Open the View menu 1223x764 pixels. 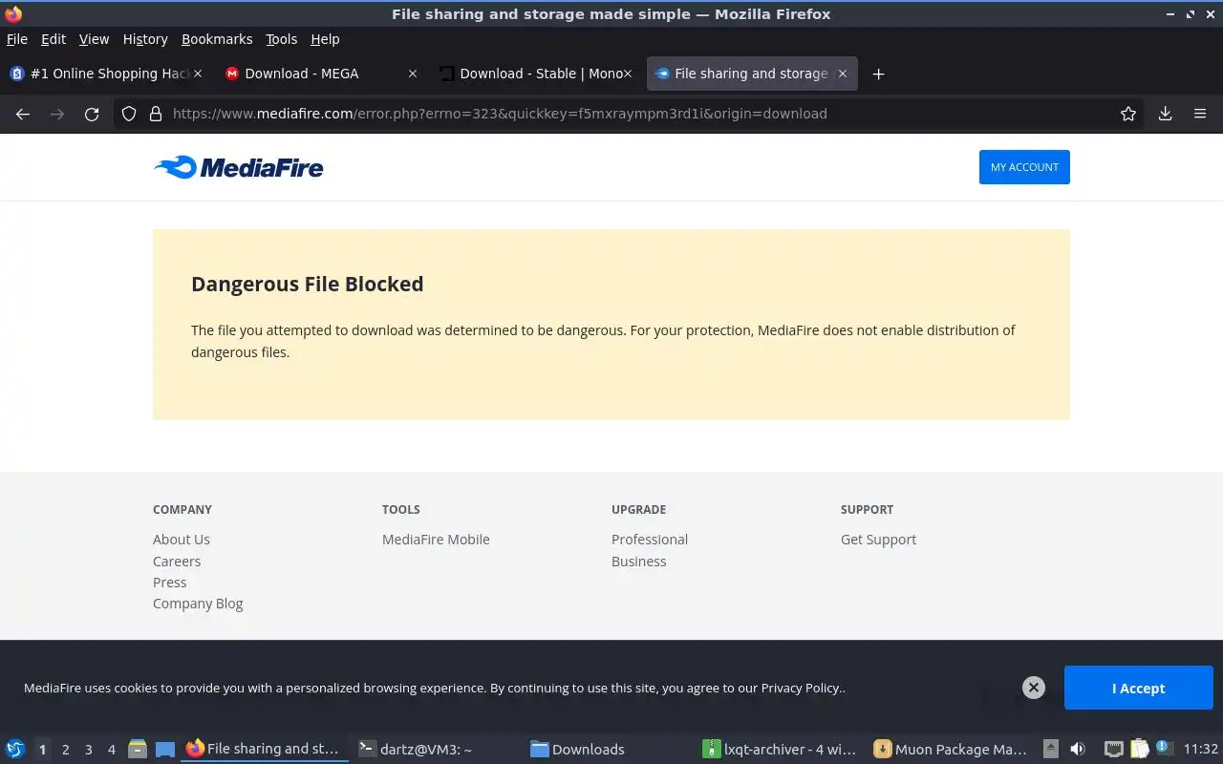point(94,39)
